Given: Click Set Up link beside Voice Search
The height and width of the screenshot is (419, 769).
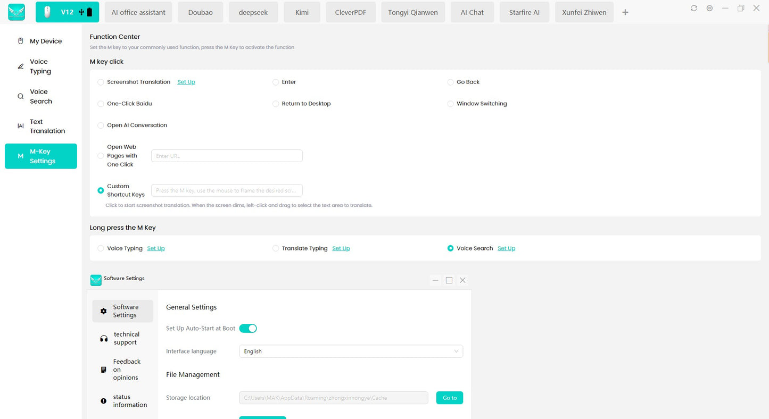Looking at the screenshot, I should (x=506, y=248).
